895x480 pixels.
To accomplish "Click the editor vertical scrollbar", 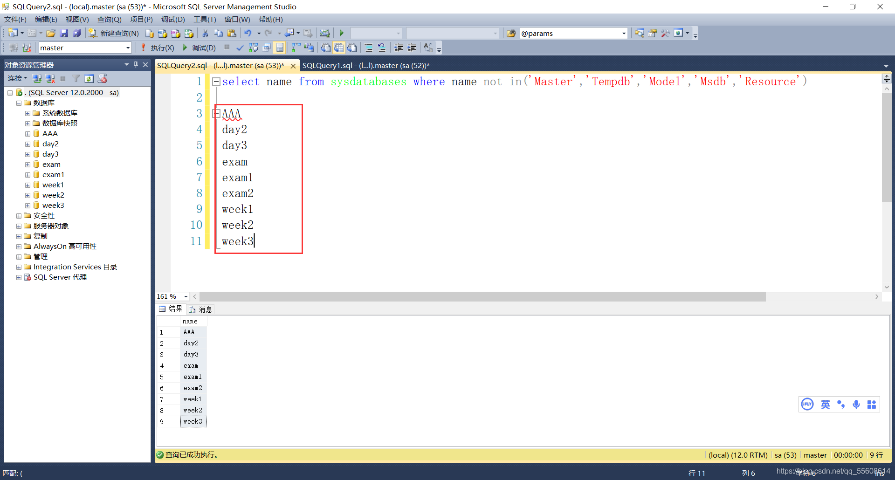I will point(886,148).
